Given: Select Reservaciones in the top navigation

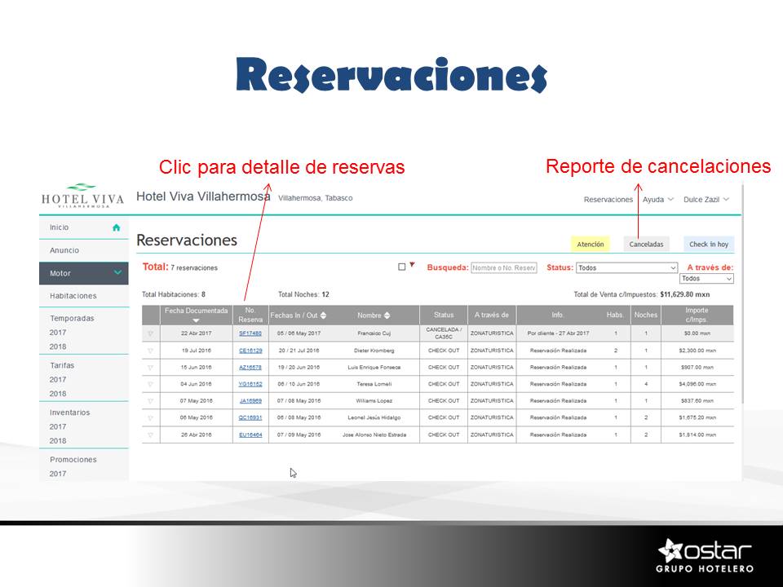Looking at the screenshot, I should pyautogui.click(x=608, y=199).
